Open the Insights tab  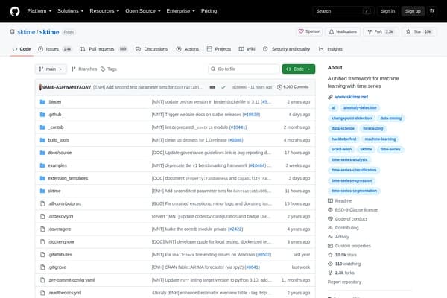331,49
